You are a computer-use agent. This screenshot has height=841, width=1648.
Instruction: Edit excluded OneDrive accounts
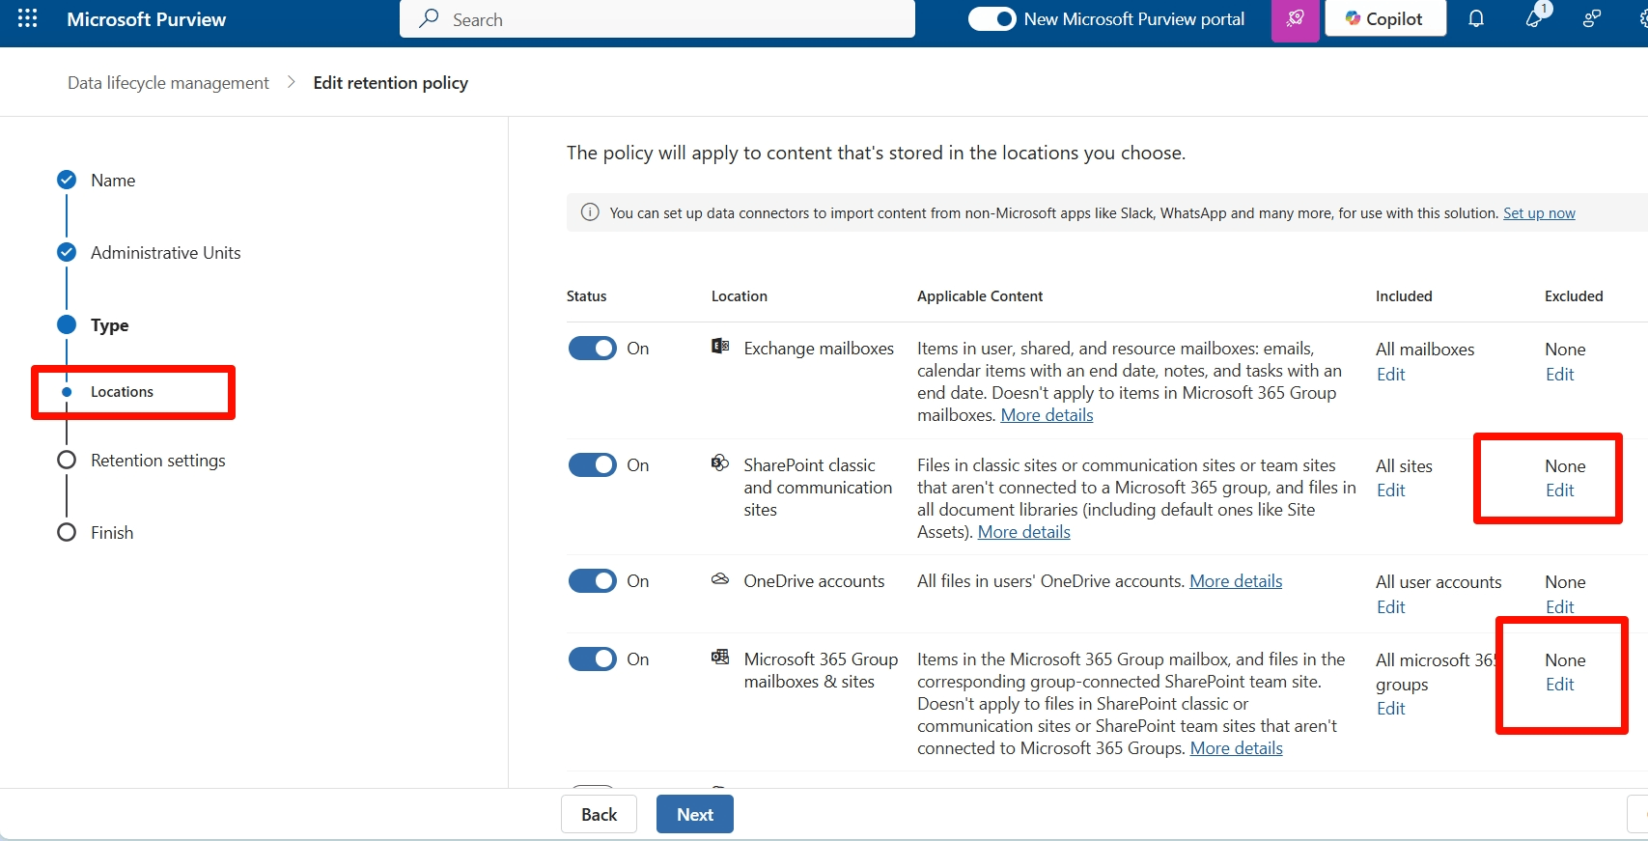[x=1559, y=606]
